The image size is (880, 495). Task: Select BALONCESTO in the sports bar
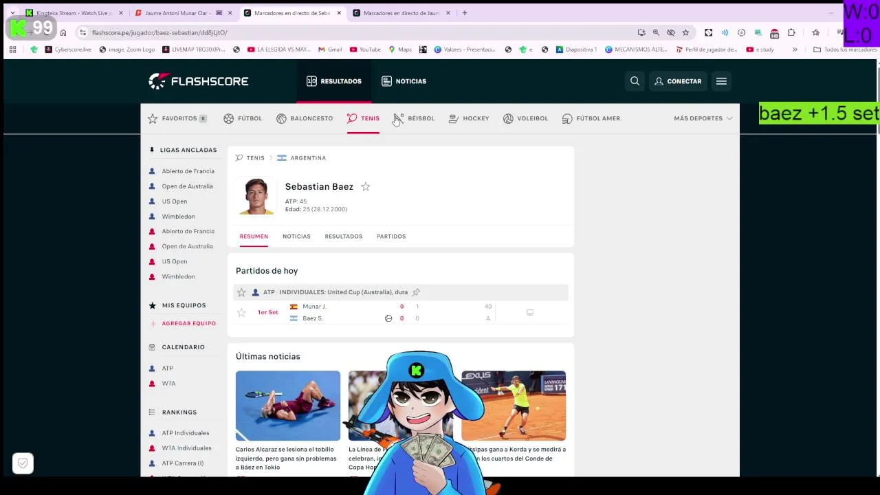pos(305,118)
